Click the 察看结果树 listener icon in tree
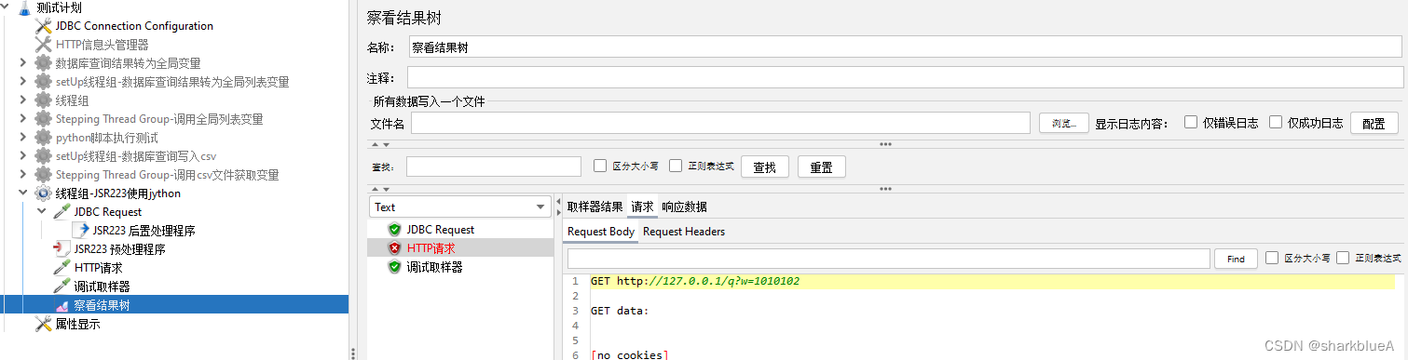The height and width of the screenshot is (360, 1408). coord(62,305)
